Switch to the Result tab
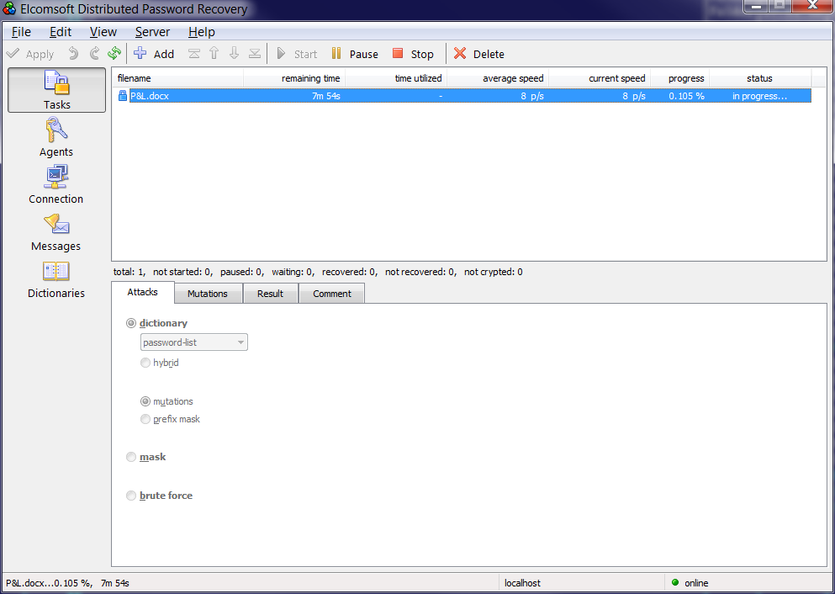Viewport: 835px width, 594px height. (x=271, y=294)
